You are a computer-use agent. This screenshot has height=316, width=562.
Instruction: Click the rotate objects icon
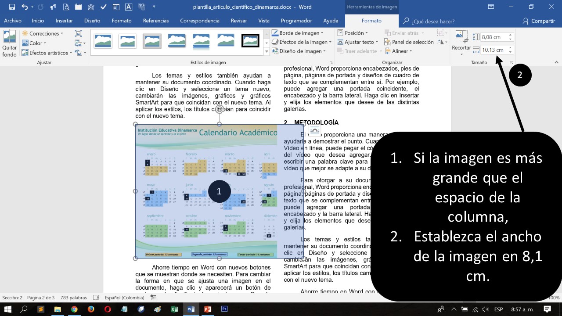[x=442, y=43]
